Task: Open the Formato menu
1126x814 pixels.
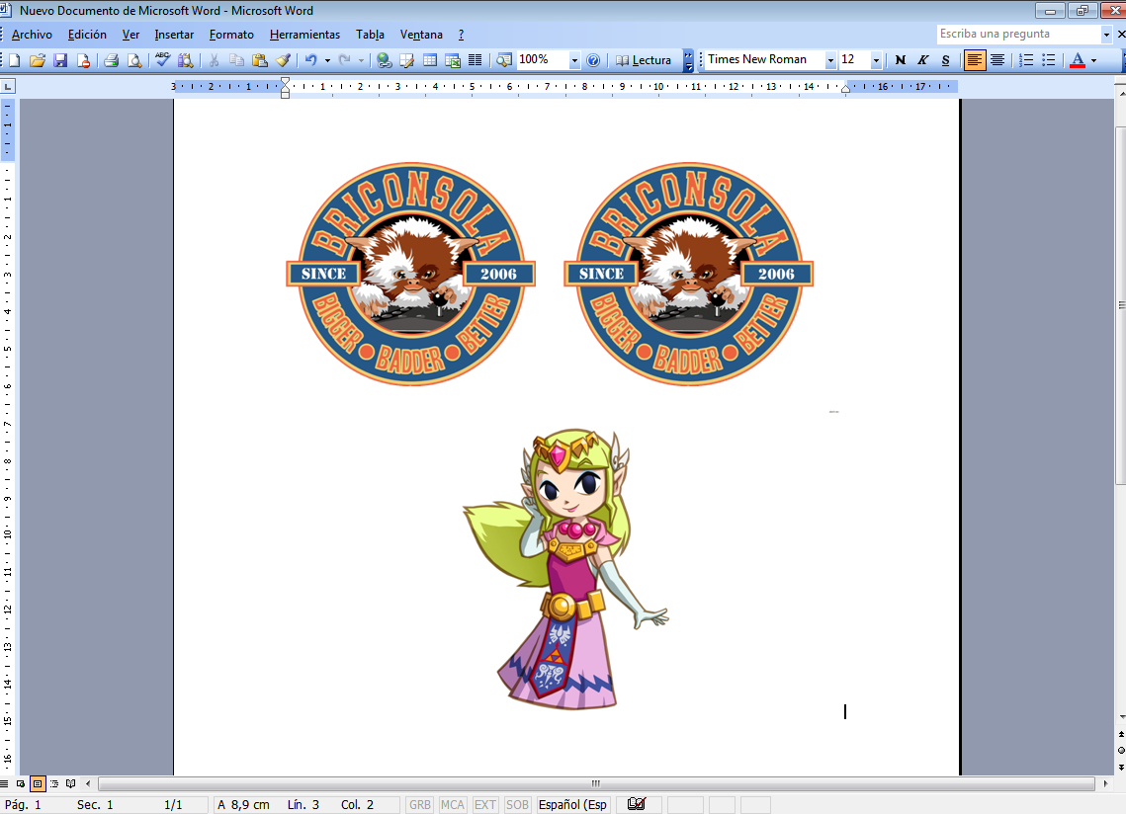Action: pyautogui.click(x=231, y=35)
